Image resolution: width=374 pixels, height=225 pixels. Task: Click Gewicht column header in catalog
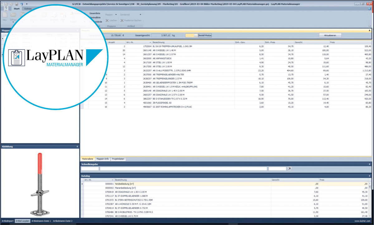pos(295,180)
